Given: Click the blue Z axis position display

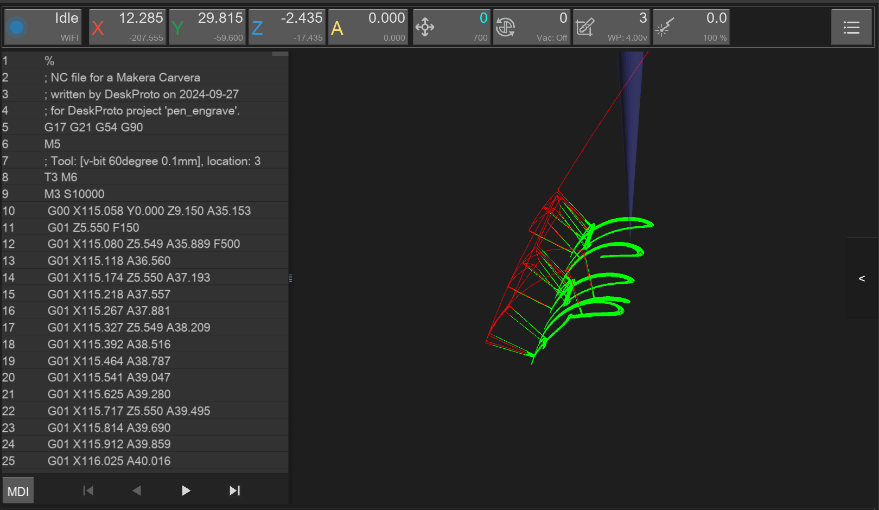Looking at the screenshot, I should click(288, 27).
